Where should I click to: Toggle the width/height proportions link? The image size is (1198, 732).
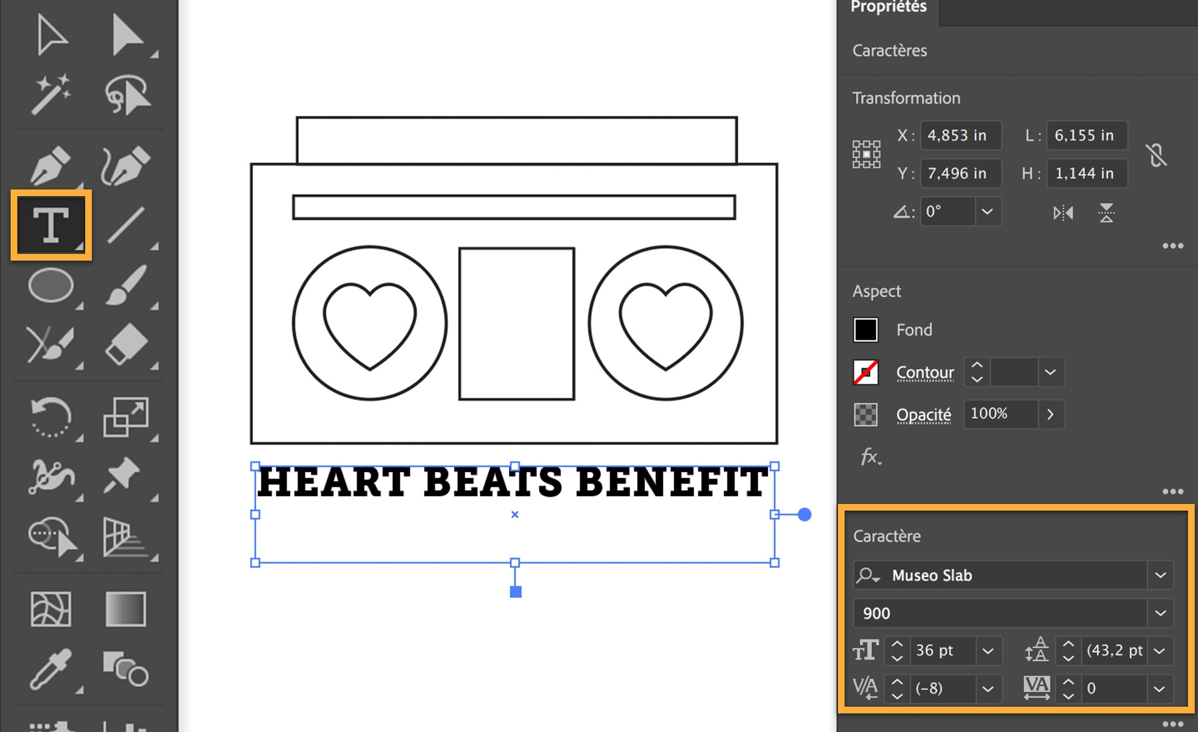[x=1157, y=154]
